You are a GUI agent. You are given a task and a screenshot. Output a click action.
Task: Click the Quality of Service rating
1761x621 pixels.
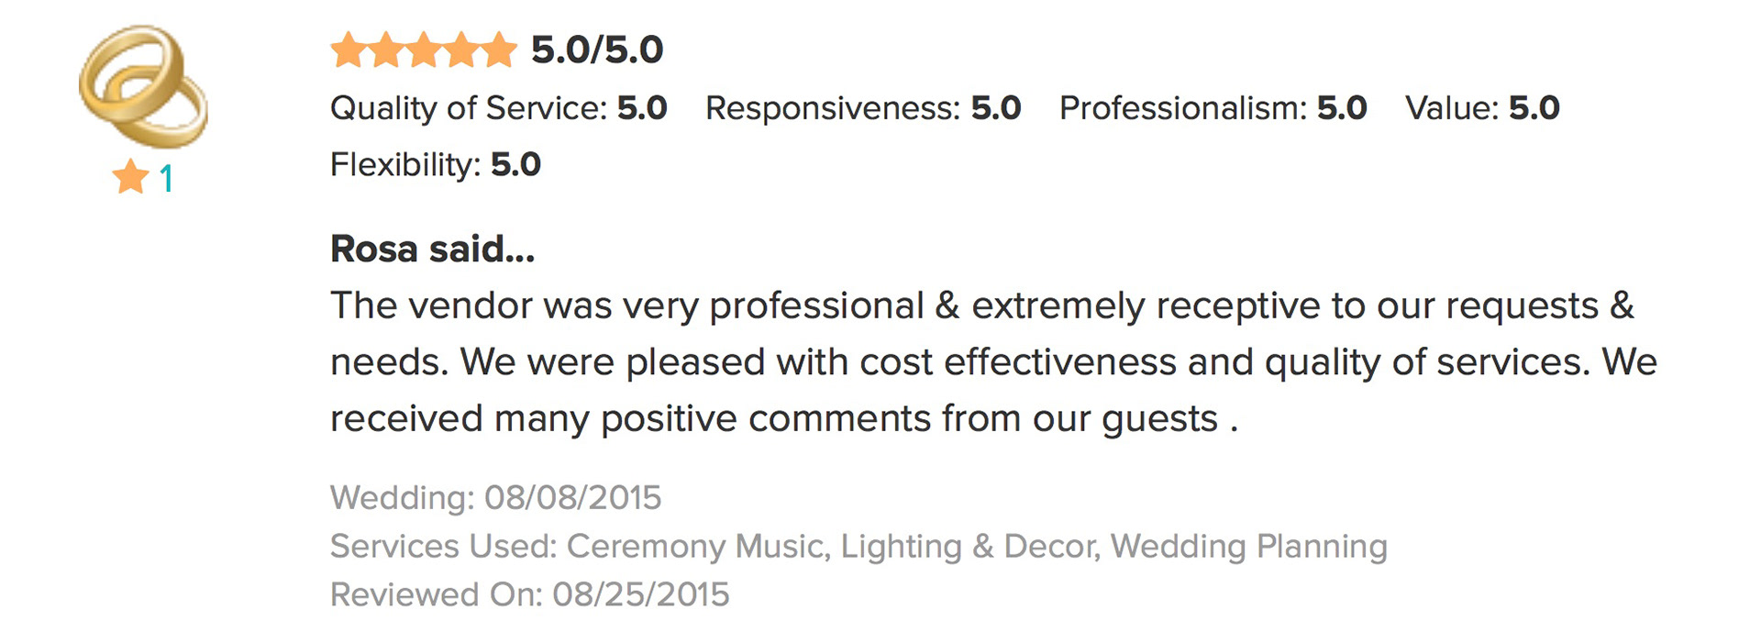click(498, 108)
